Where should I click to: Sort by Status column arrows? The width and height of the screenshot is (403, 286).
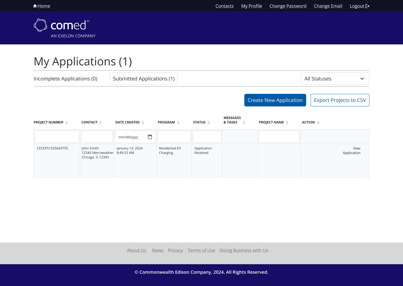coord(209,123)
